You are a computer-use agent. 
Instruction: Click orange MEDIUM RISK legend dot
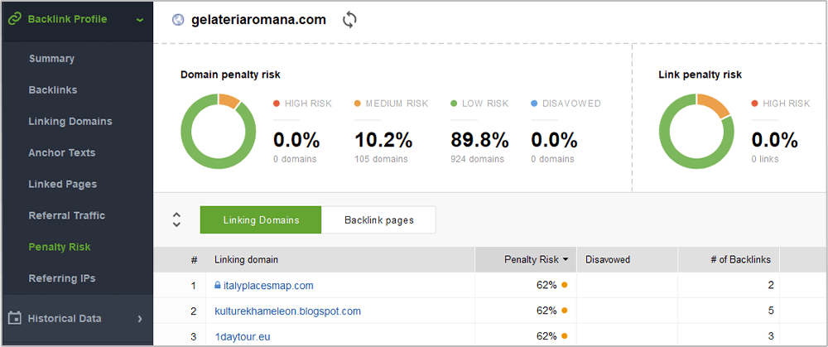click(358, 104)
